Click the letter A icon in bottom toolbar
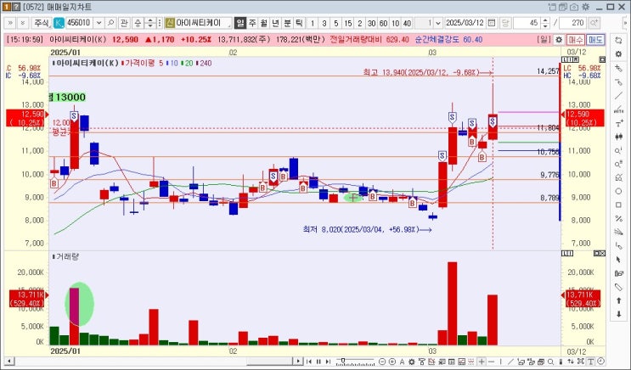Screen dimensions: 631x370 click(402, 362)
